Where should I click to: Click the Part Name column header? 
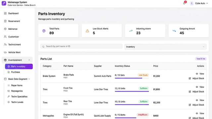point(68,66)
